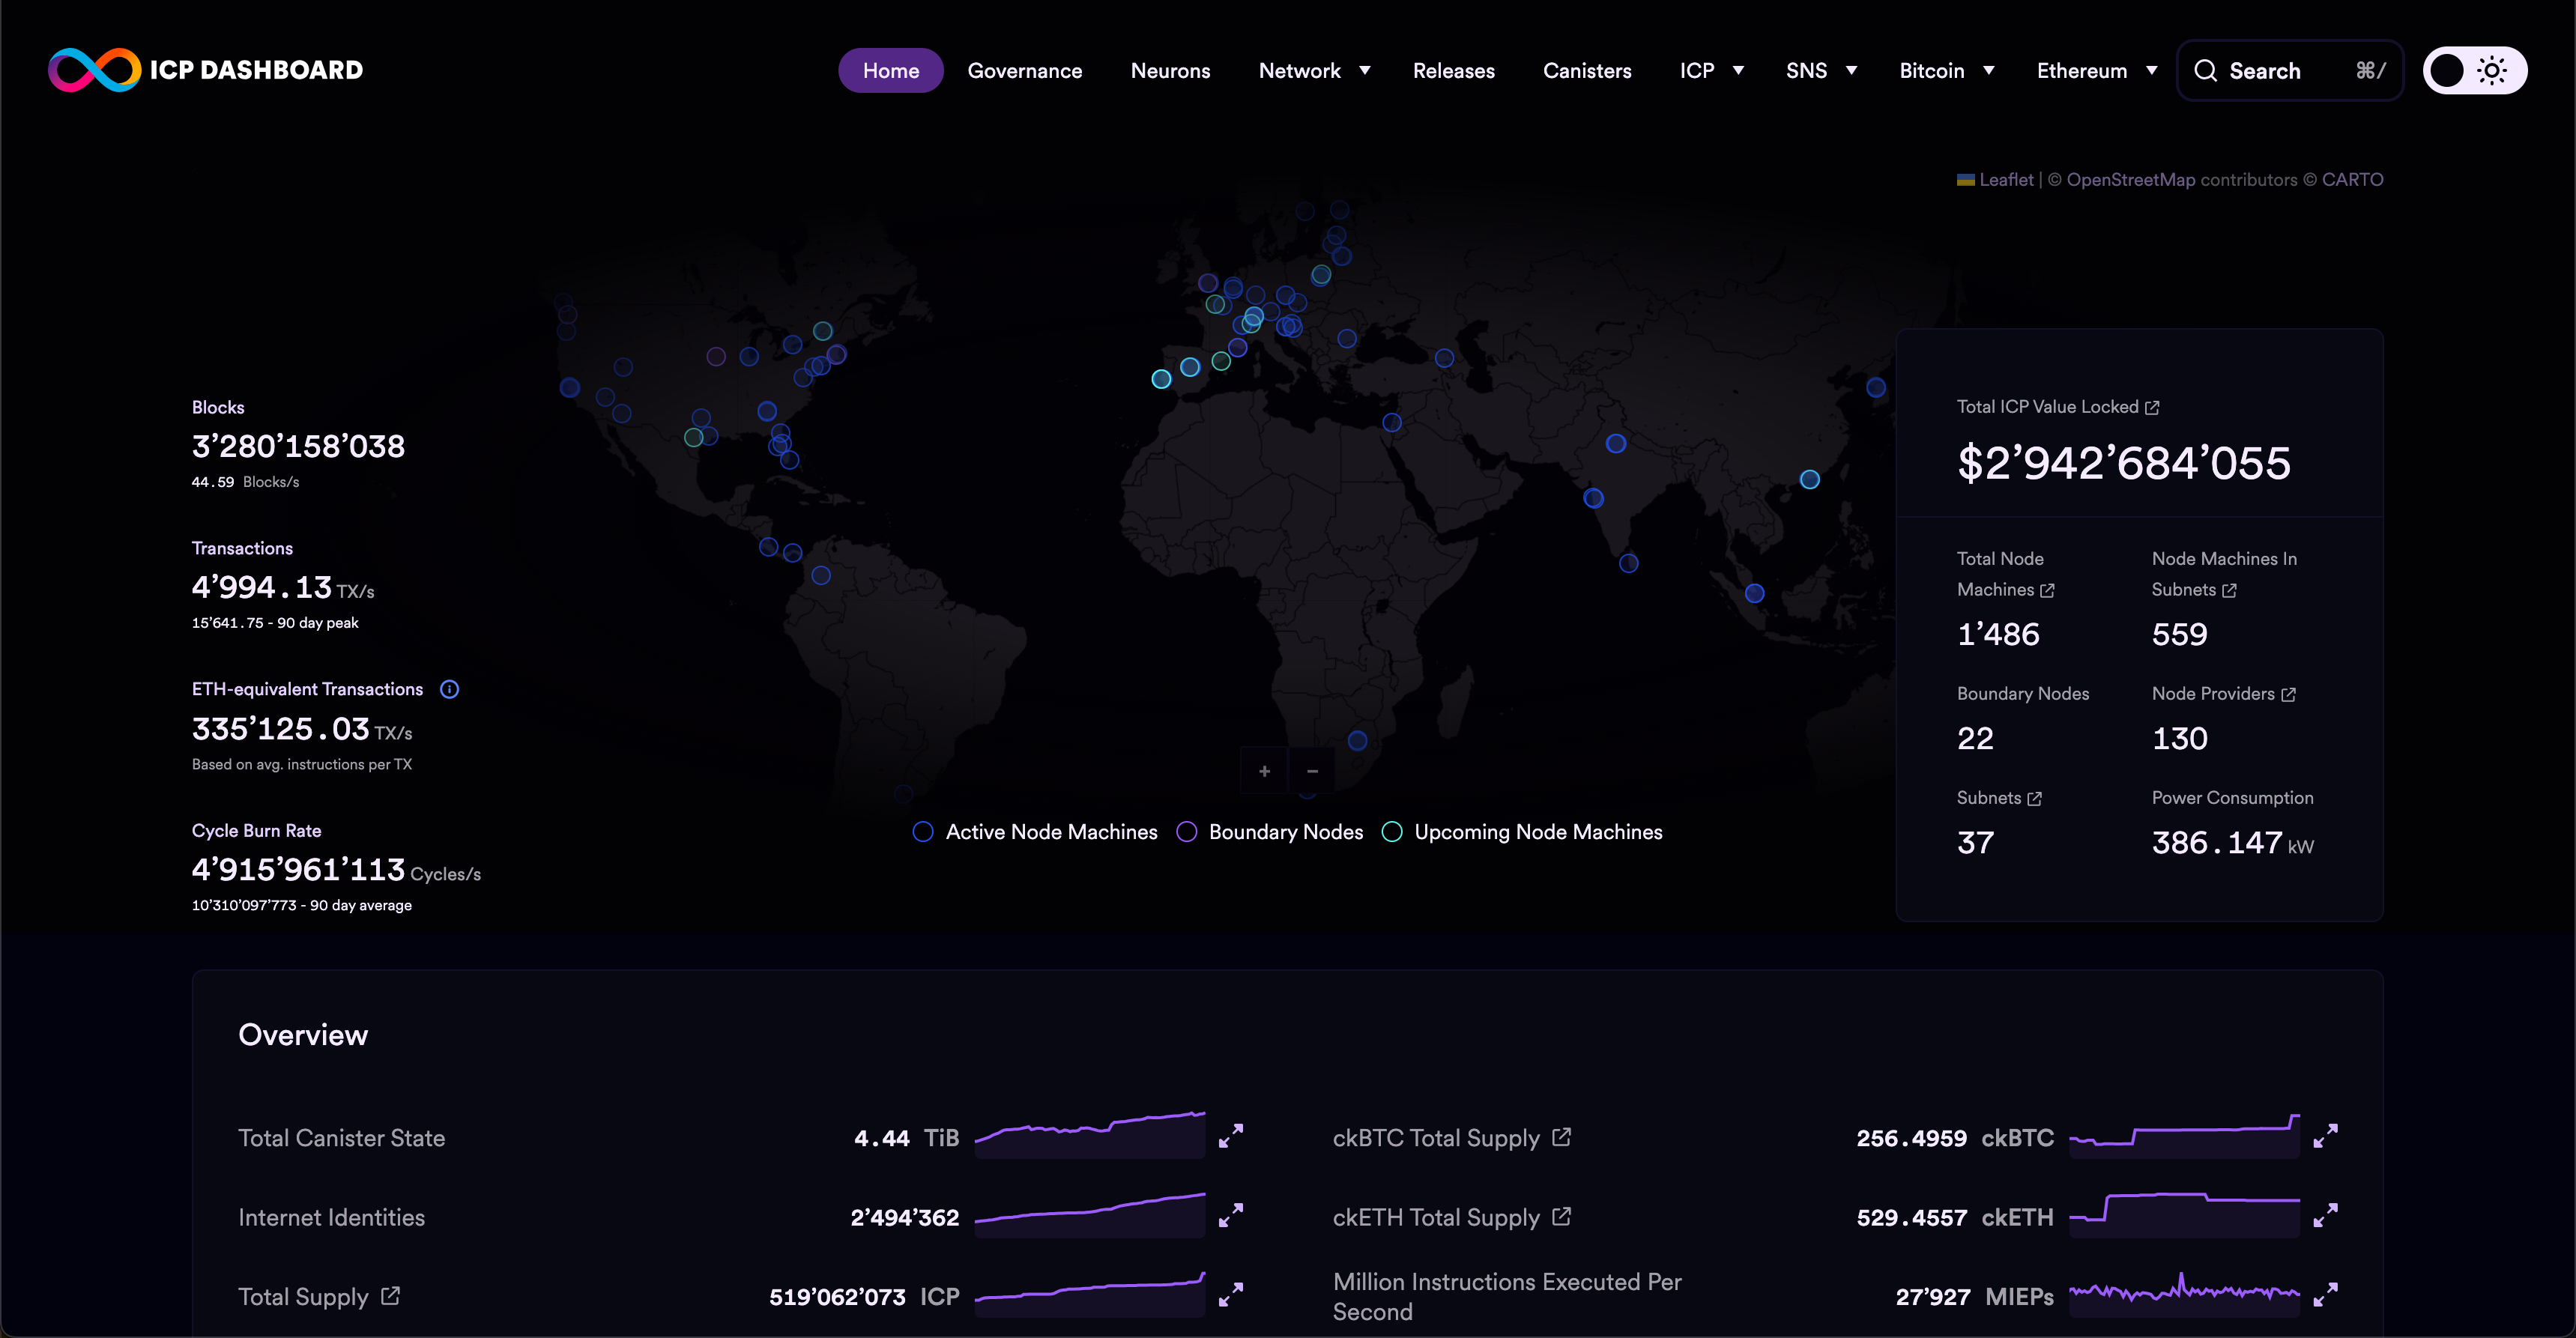This screenshot has height=1338, width=2576.
Task: Expand the Bitcoin dropdown menu
Action: pyautogui.click(x=1946, y=70)
